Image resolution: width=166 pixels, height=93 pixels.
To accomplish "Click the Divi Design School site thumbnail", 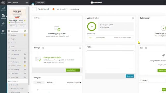I will click(x=17, y=13).
